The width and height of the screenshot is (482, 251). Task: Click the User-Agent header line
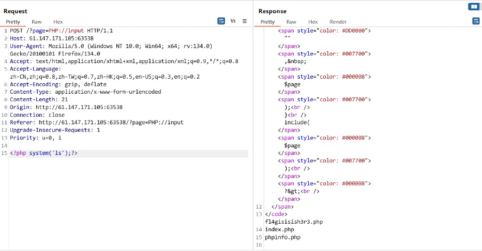click(x=111, y=46)
